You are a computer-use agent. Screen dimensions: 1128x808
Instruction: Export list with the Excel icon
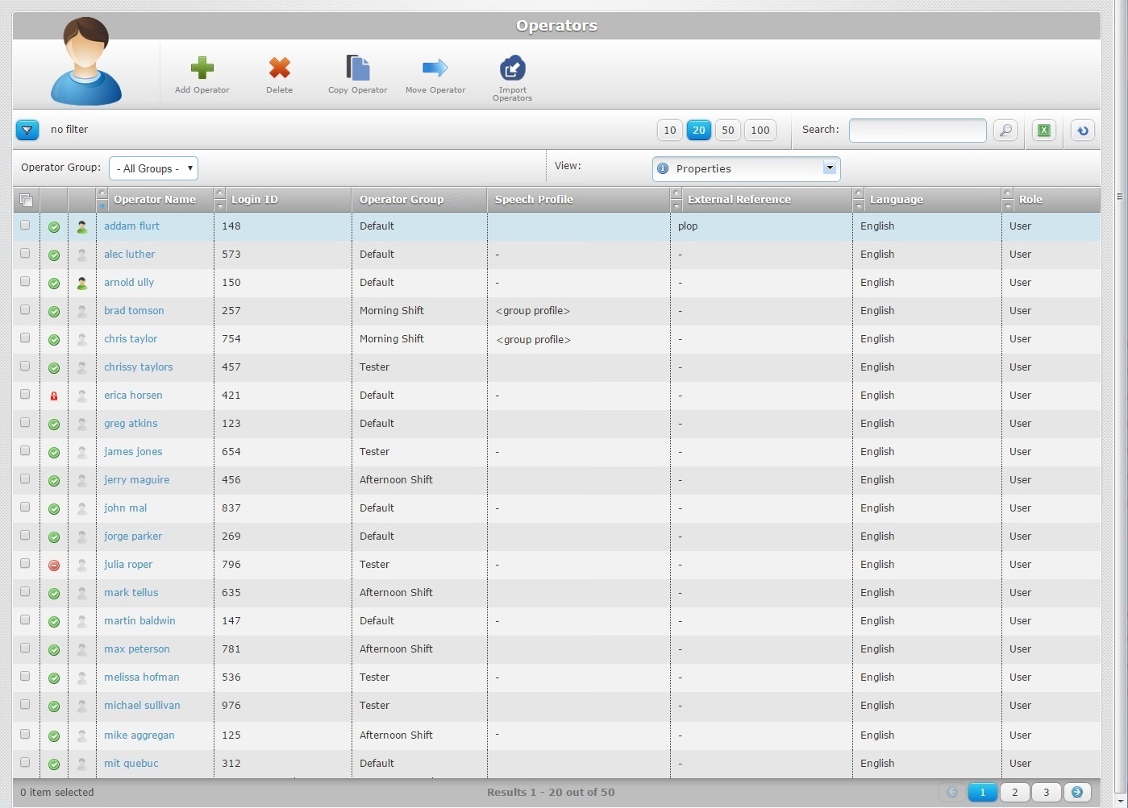(x=1044, y=131)
